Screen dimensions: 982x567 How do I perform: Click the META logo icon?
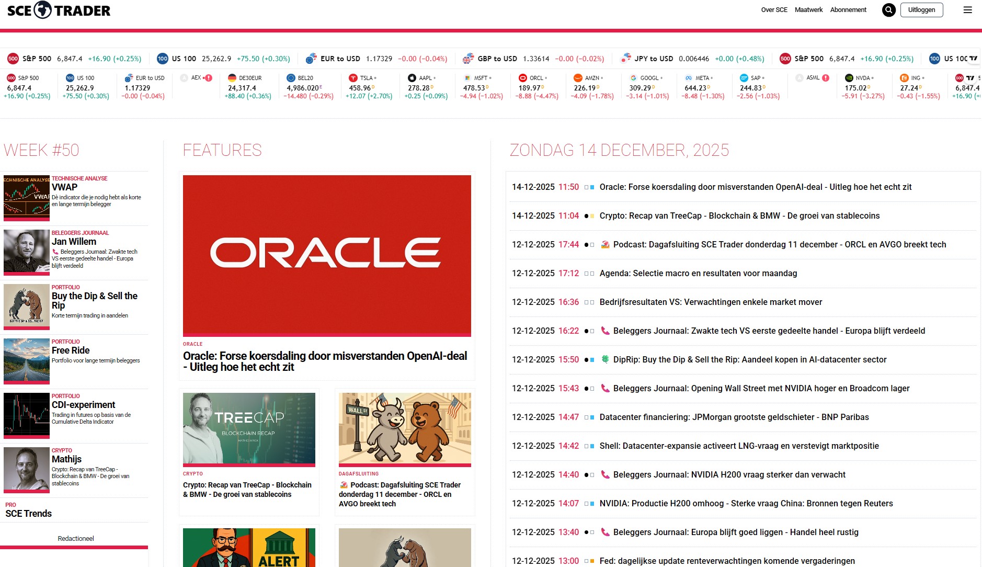689,78
